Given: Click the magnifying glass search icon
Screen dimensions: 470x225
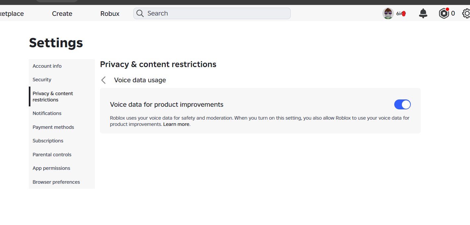Looking at the screenshot, I should click(140, 14).
